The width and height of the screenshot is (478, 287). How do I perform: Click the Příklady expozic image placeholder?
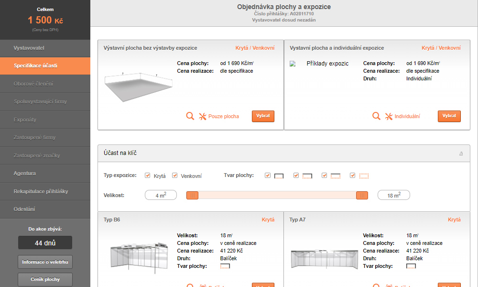(319, 64)
